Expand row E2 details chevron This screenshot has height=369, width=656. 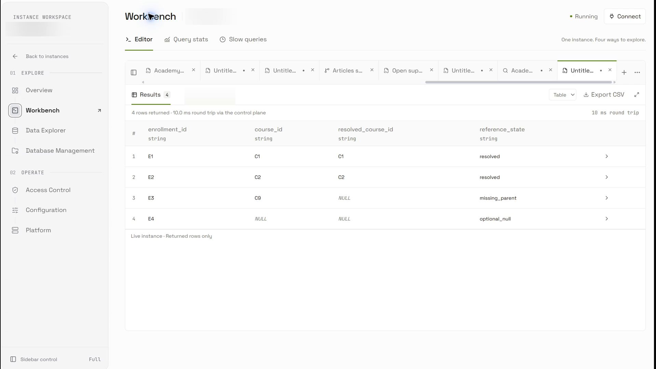(x=607, y=177)
